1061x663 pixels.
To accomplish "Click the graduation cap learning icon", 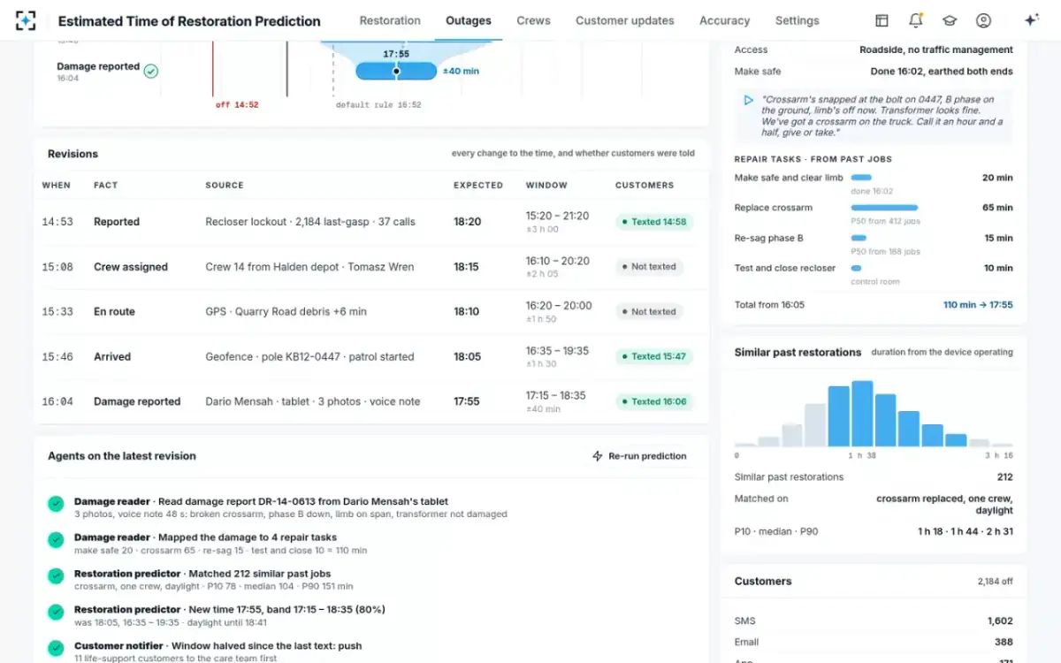I will click(x=950, y=20).
